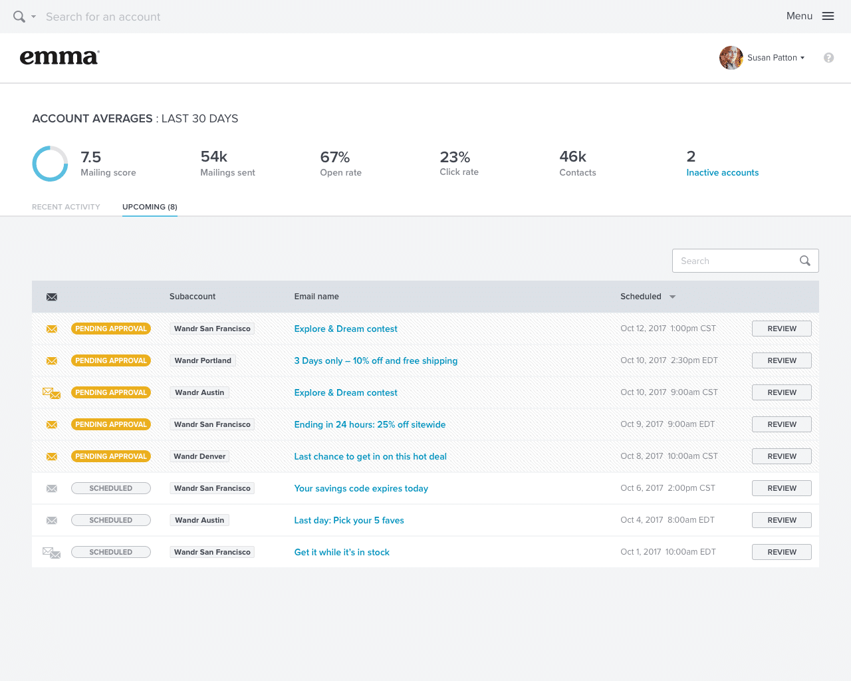The width and height of the screenshot is (851, 681).
Task: Open the Inactive accounts link
Action: (x=722, y=172)
